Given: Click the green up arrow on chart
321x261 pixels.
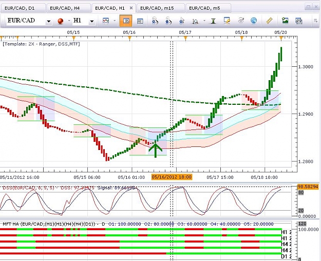Looking at the screenshot, I should 156,151.
